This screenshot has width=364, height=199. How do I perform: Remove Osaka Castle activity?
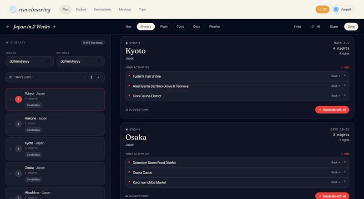pos(345,172)
